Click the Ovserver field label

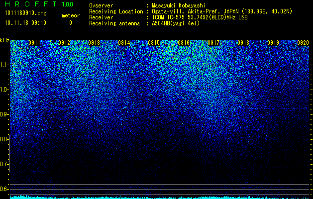click(x=101, y=5)
